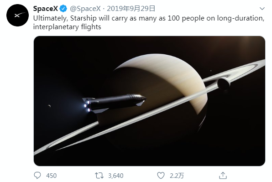Image resolution: width=272 pixels, height=182 pixels.
Task: Click the 3,640 retweets count
Action: pyautogui.click(x=116, y=176)
